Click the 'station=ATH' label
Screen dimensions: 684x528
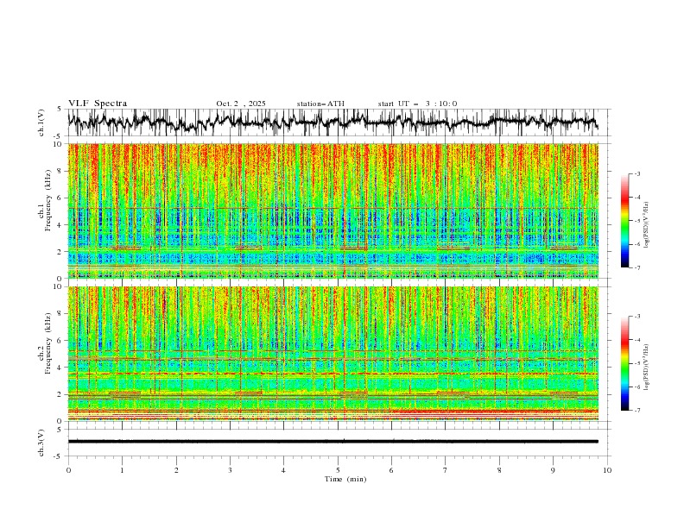tap(320, 104)
